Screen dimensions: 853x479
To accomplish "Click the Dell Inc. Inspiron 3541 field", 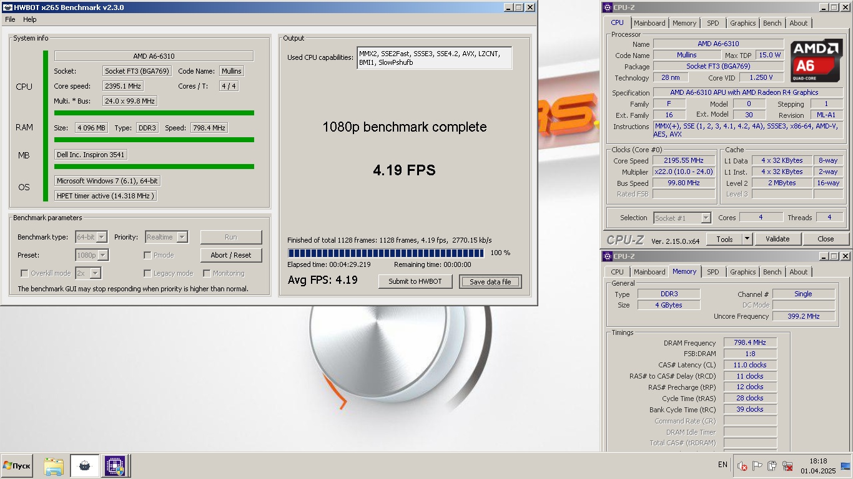I will (x=91, y=155).
